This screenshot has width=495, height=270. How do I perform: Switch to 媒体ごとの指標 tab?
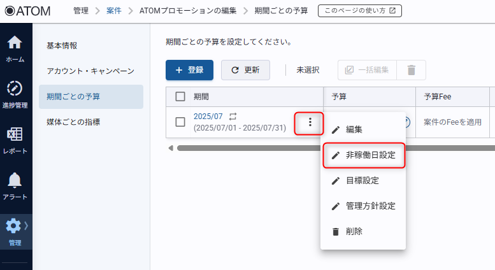73,122
